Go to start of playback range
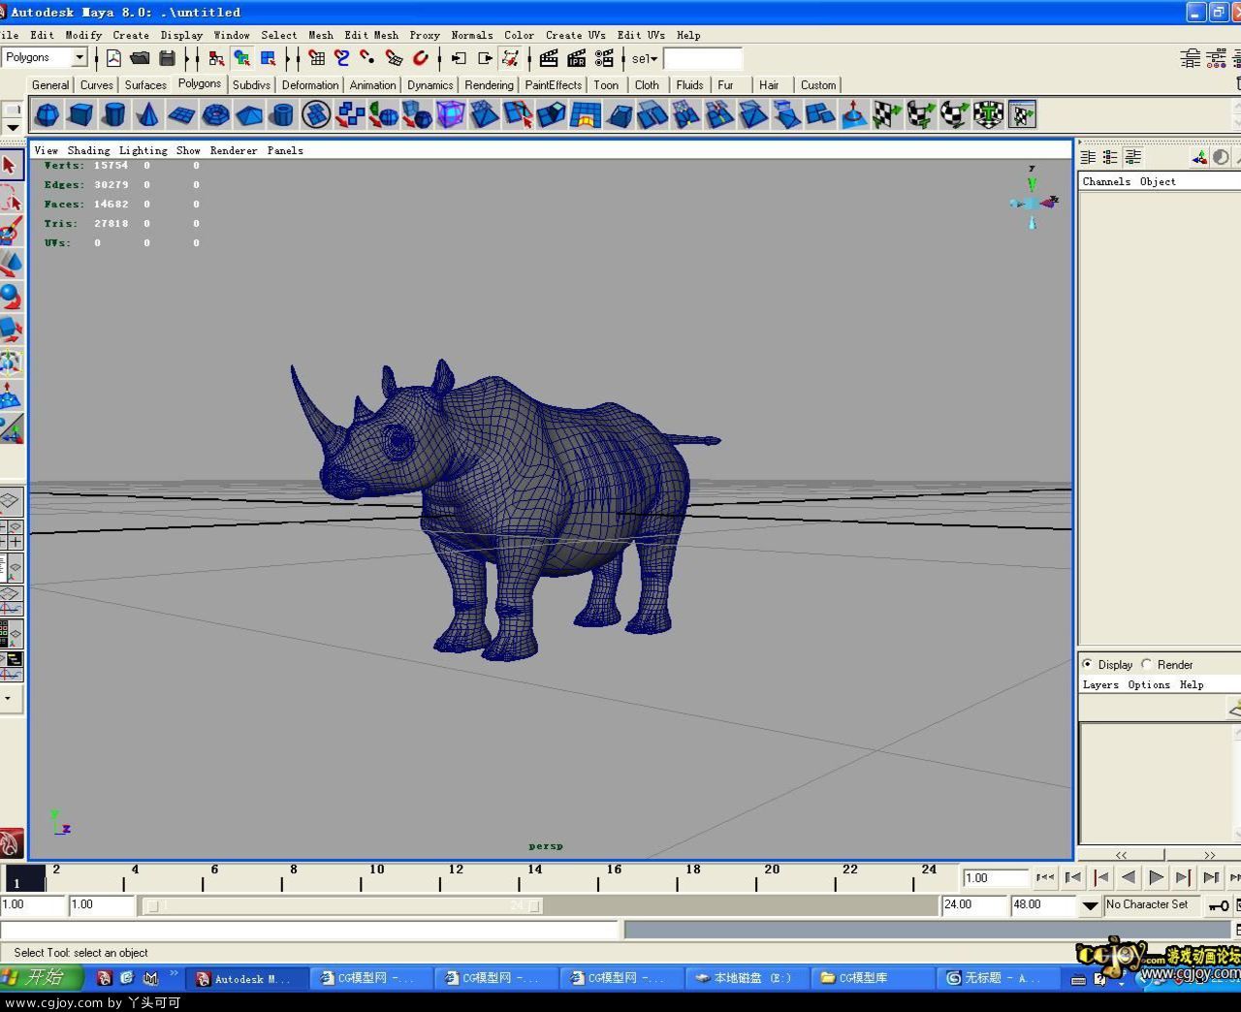Viewport: 1241px width, 1012px height. (x=1044, y=877)
